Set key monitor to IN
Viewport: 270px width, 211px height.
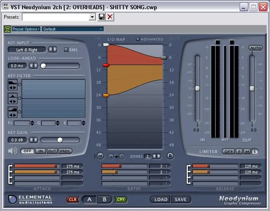40,151
